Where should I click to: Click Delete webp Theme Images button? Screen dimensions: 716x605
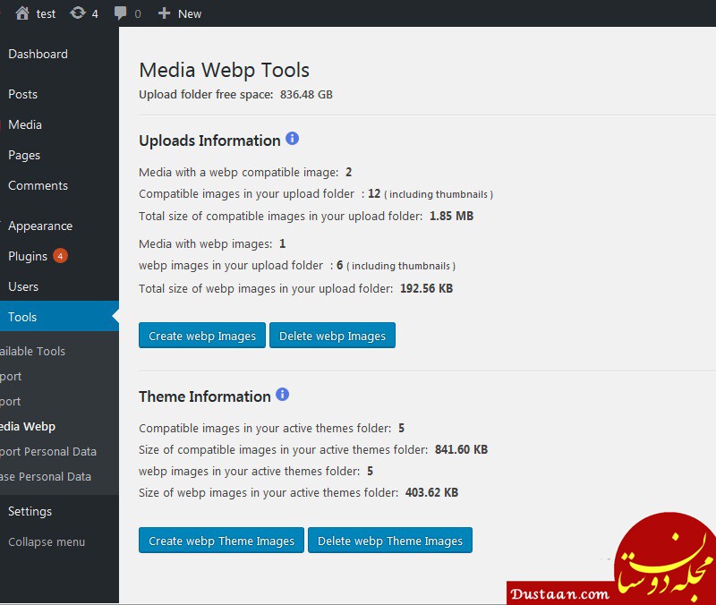tap(390, 541)
